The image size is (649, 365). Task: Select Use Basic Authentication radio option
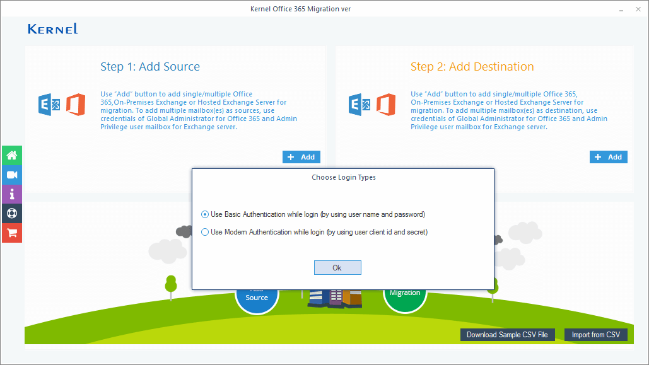(205, 214)
